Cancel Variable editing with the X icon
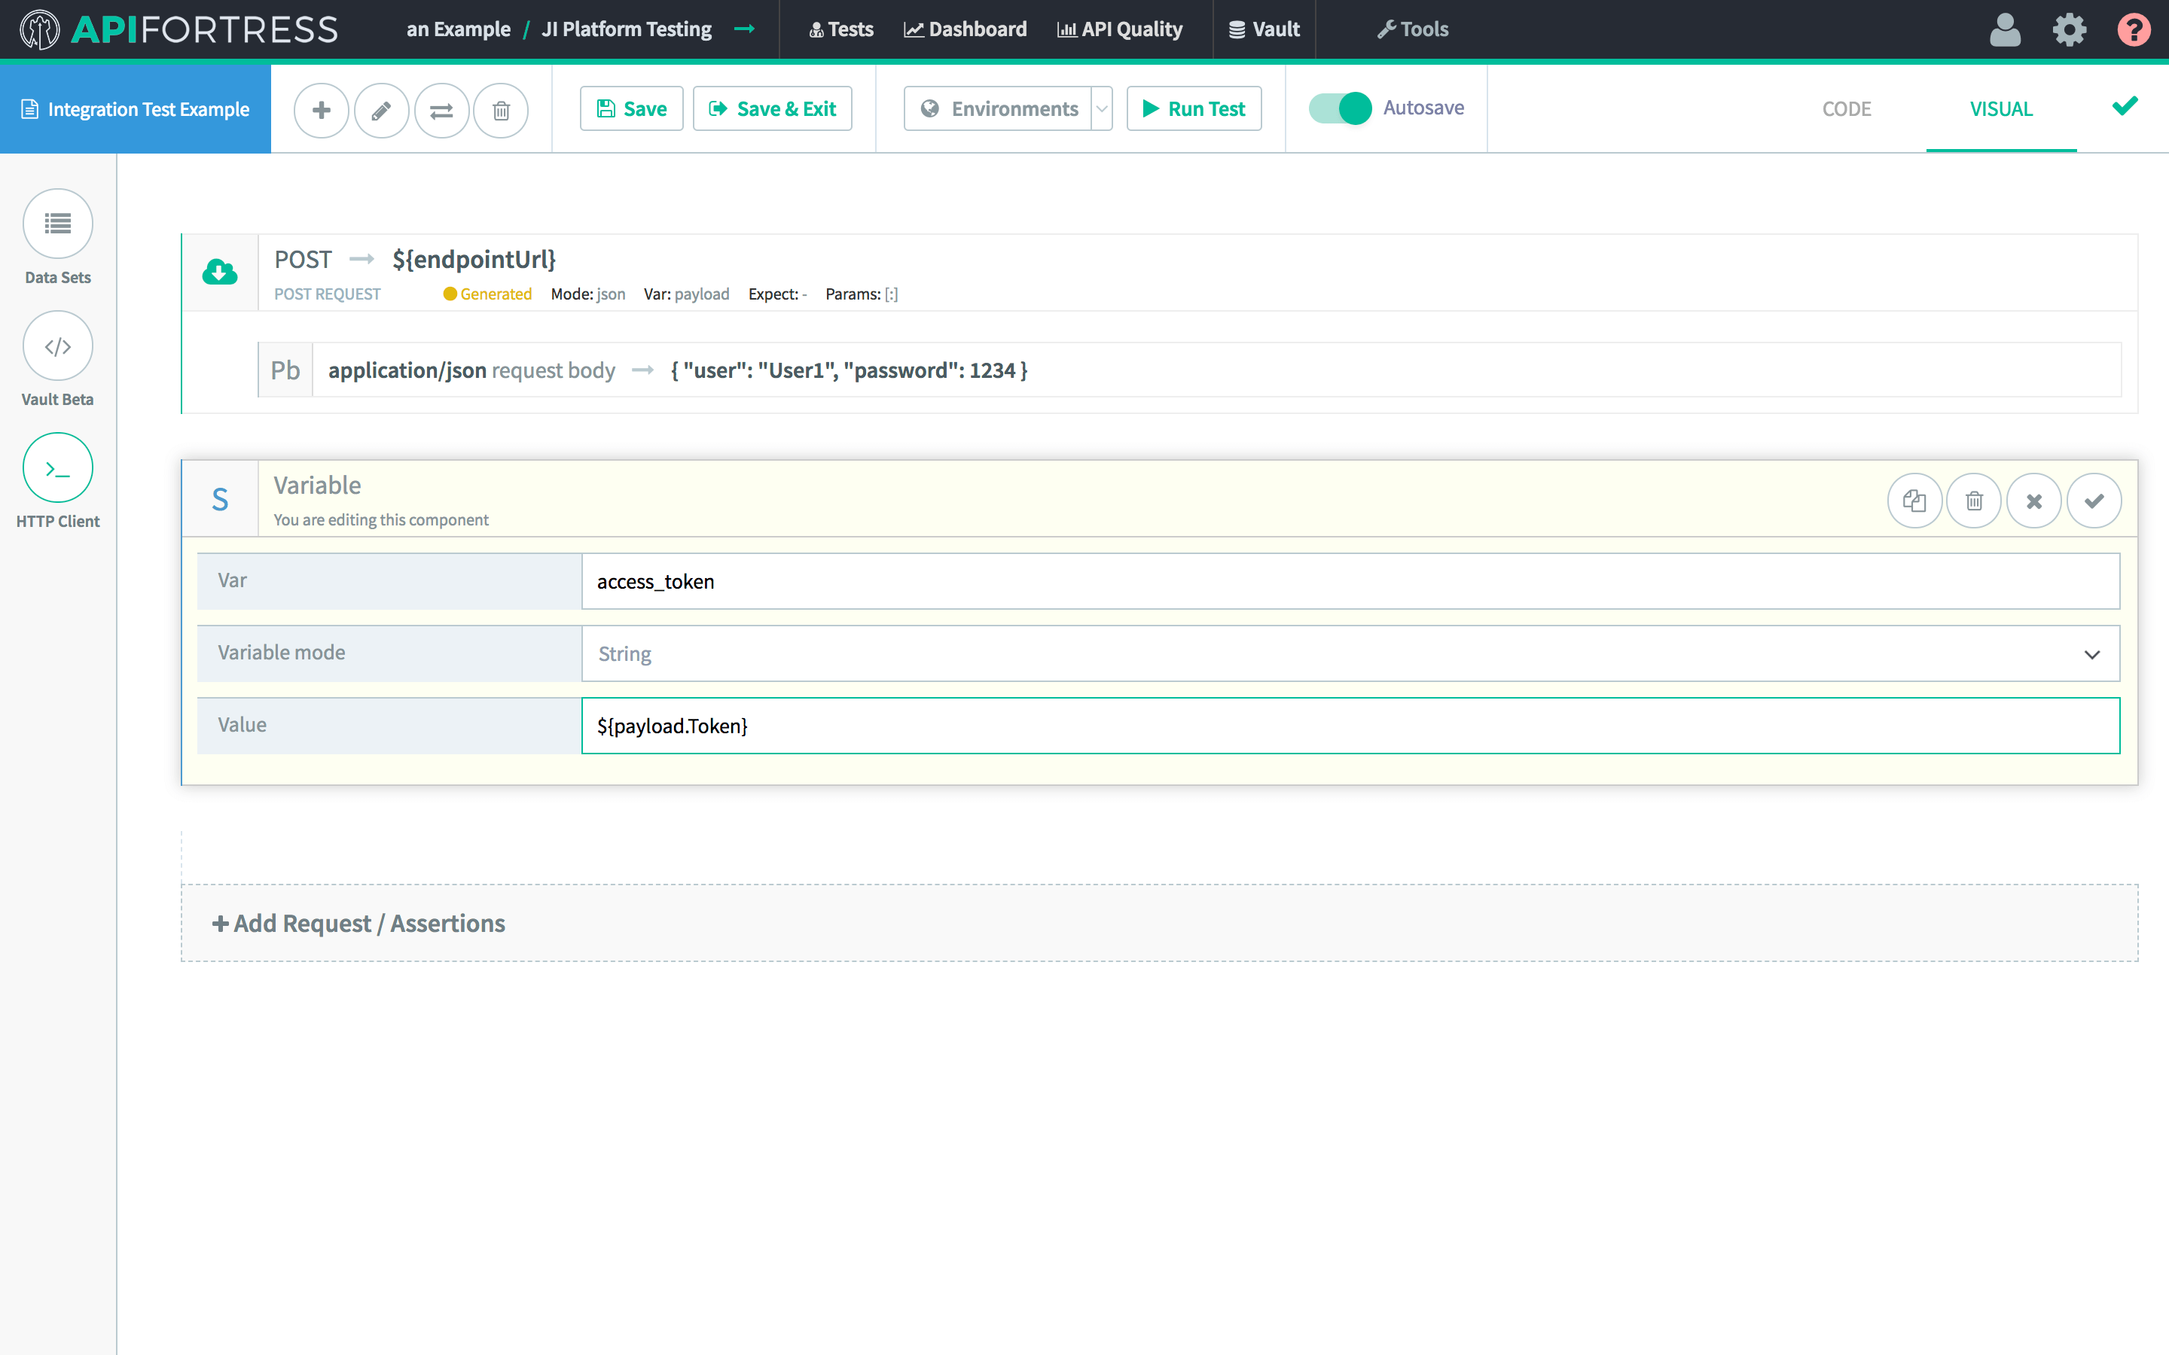Viewport: 2169px width, 1355px height. pos(2033,500)
